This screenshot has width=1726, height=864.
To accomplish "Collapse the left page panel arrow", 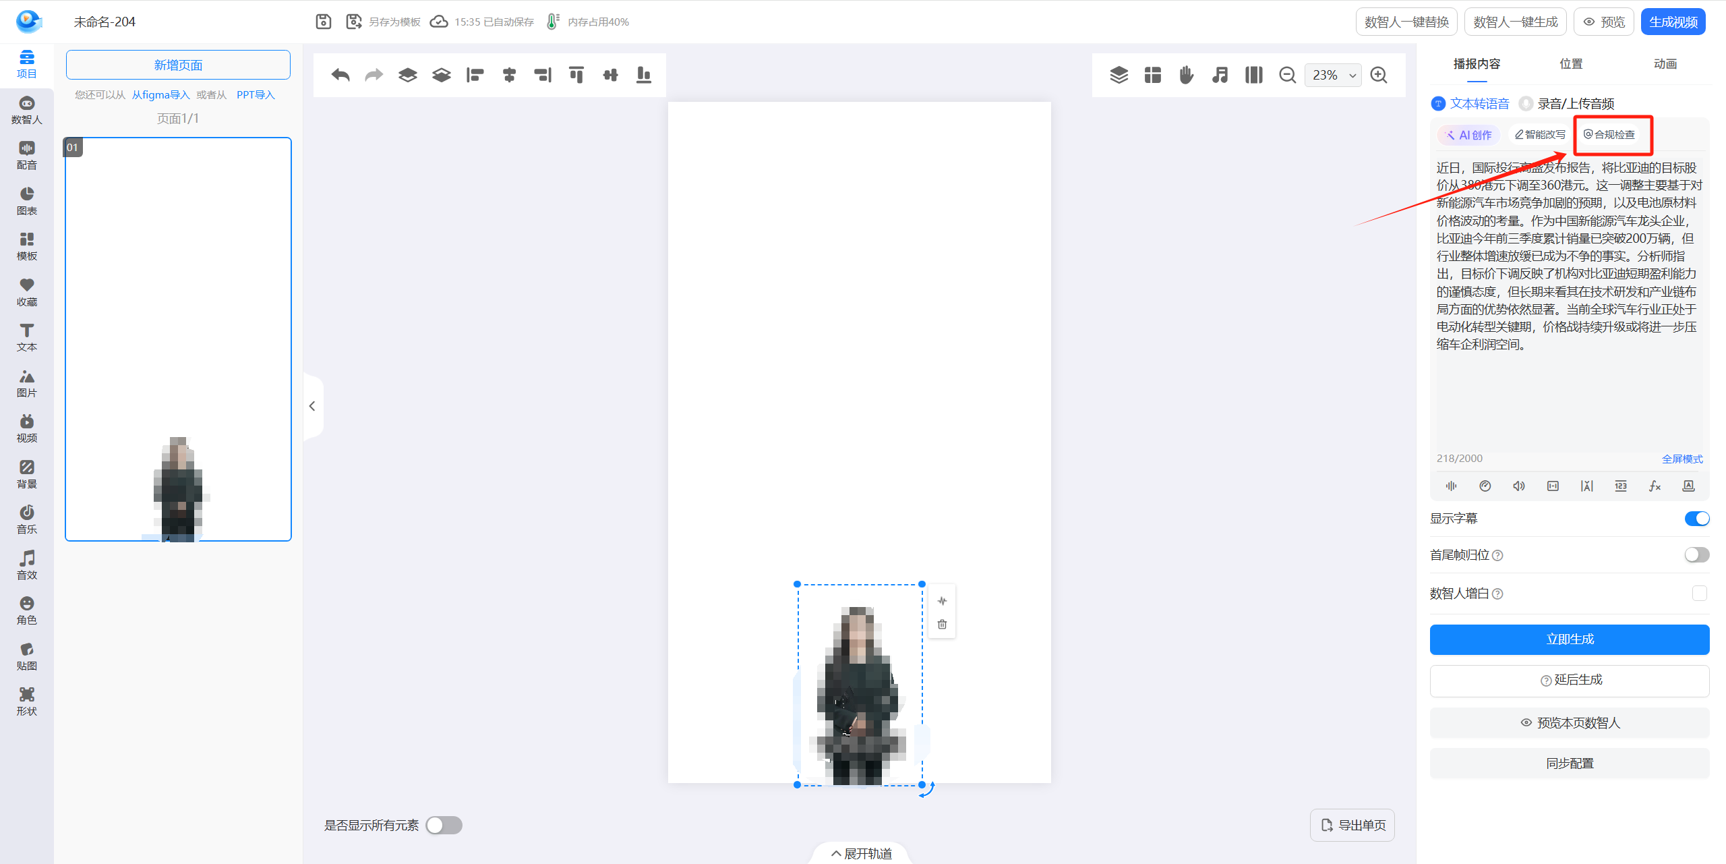I will click(312, 406).
